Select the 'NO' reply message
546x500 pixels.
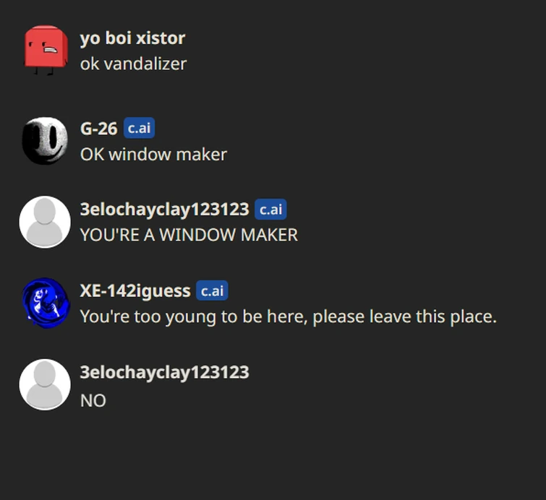click(x=93, y=400)
